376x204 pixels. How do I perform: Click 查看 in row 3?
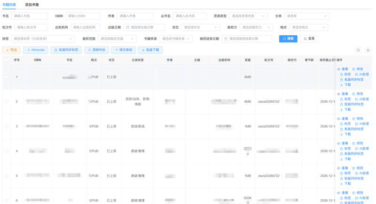coord(343,119)
